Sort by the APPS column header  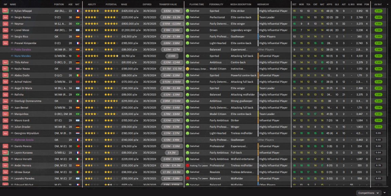(x=329, y=4)
